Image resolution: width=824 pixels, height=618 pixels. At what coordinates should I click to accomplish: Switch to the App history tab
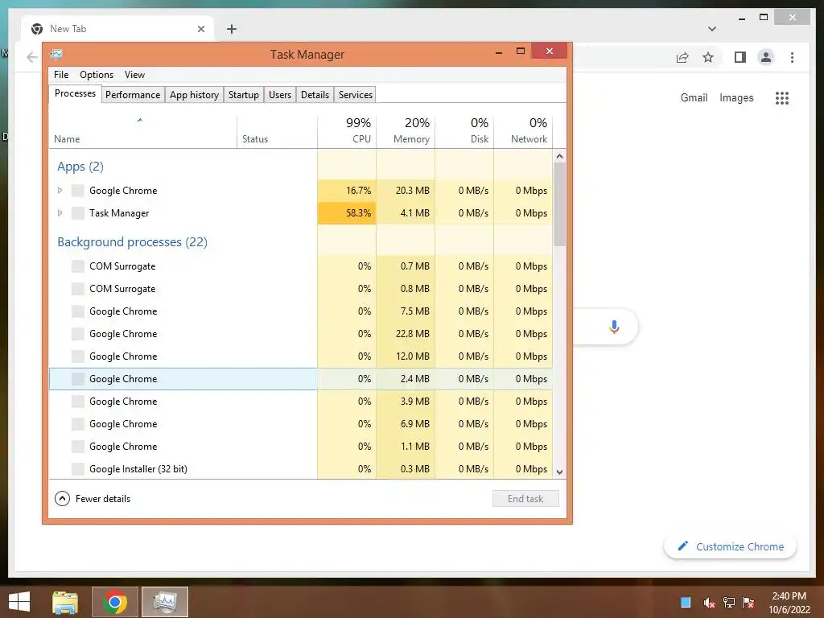(x=194, y=95)
